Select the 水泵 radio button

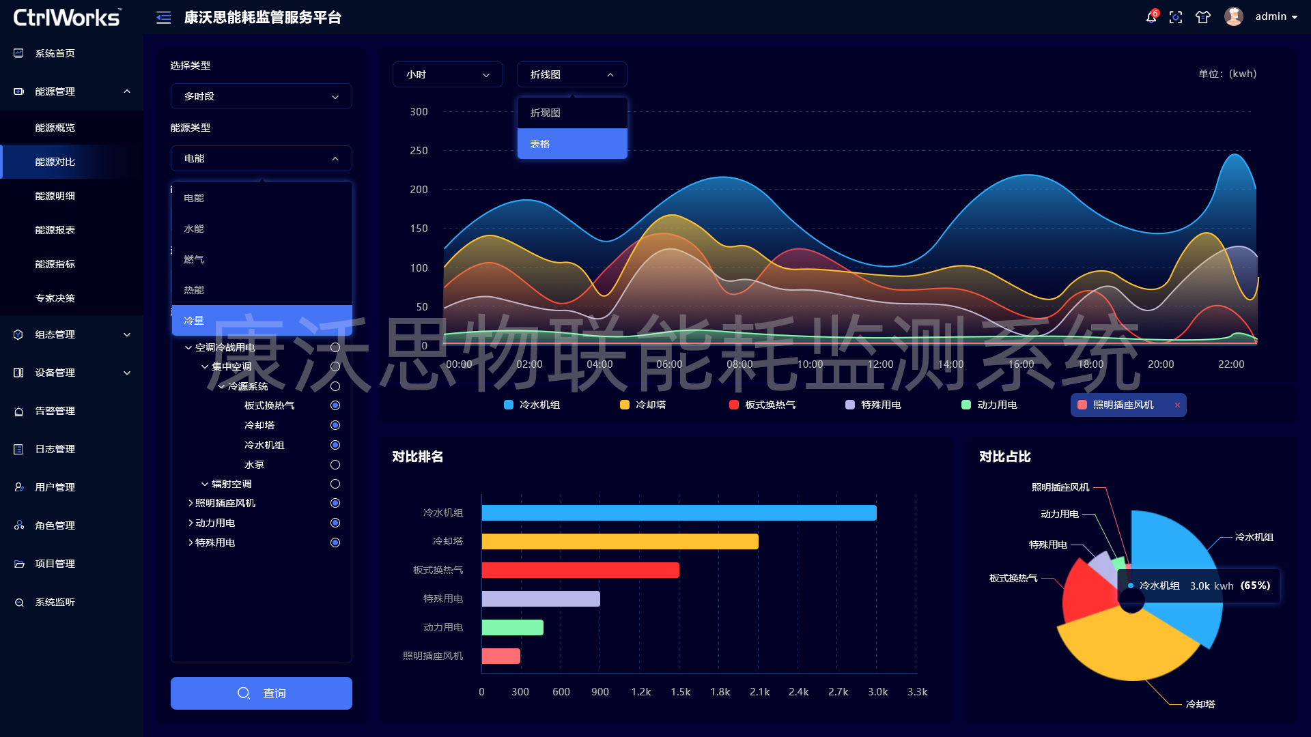coord(335,465)
